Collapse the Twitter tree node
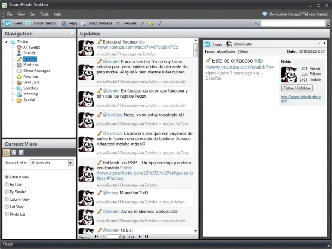The height and width of the screenshot is (249, 332). pyautogui.click(x=6, y=42)
